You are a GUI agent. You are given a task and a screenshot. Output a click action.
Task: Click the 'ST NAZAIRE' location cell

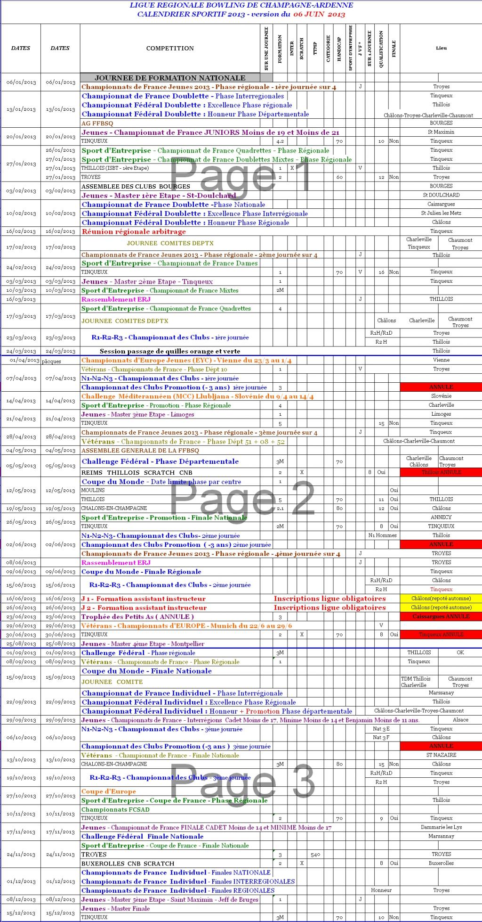441,755
